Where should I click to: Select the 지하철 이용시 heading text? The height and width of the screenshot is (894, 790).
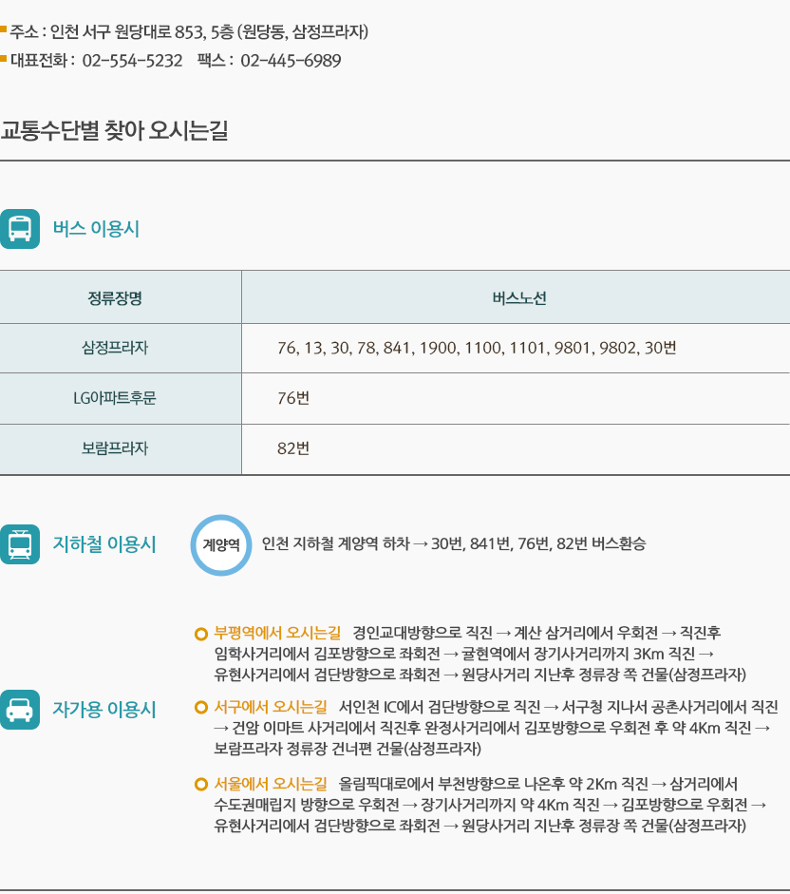click(x=104, y=544)
